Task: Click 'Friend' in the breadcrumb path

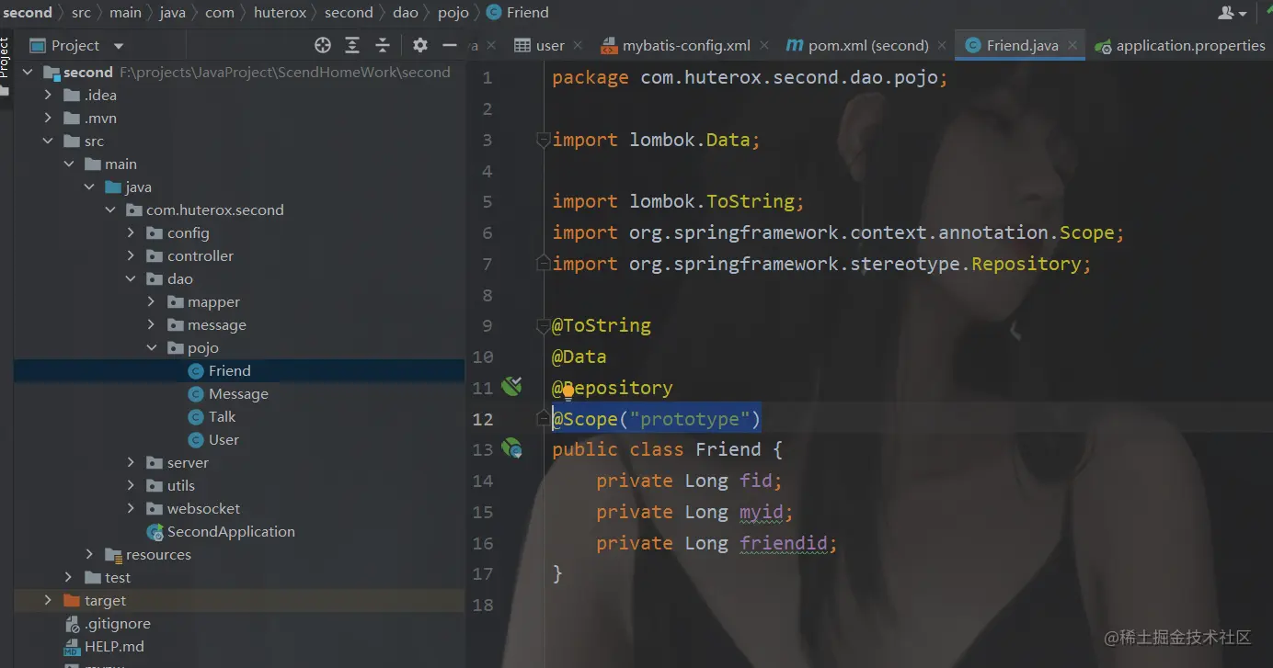Action: (x=527, y=12)
